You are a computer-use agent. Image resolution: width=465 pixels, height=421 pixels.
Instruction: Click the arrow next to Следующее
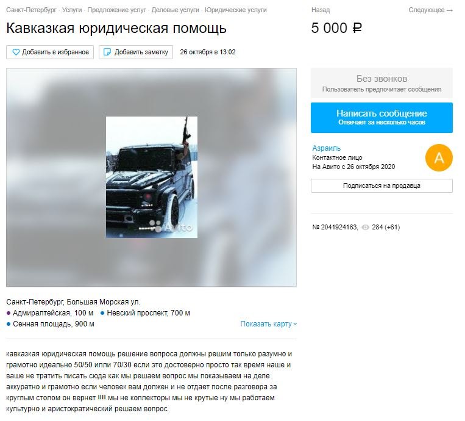tap(450, 10)
